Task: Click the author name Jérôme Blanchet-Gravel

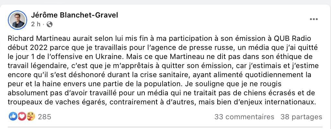Action: (74, 15)
